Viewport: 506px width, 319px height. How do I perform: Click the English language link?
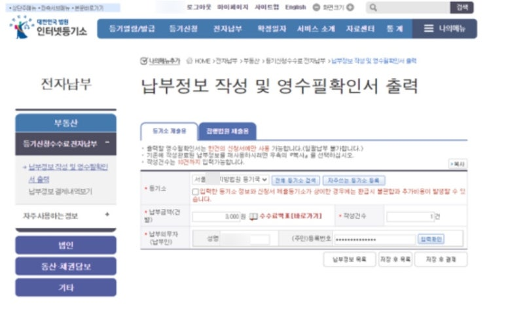(x=295, y=7)
